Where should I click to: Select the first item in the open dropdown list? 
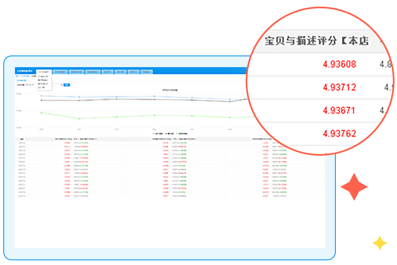[x=43, y=76]
